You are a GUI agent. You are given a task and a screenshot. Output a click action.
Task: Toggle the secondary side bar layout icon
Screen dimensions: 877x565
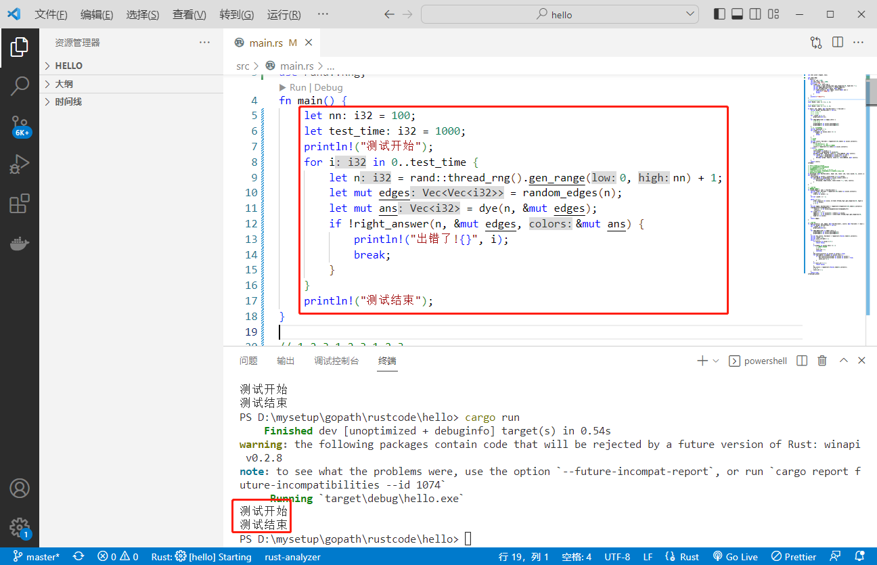coord(755,14)
